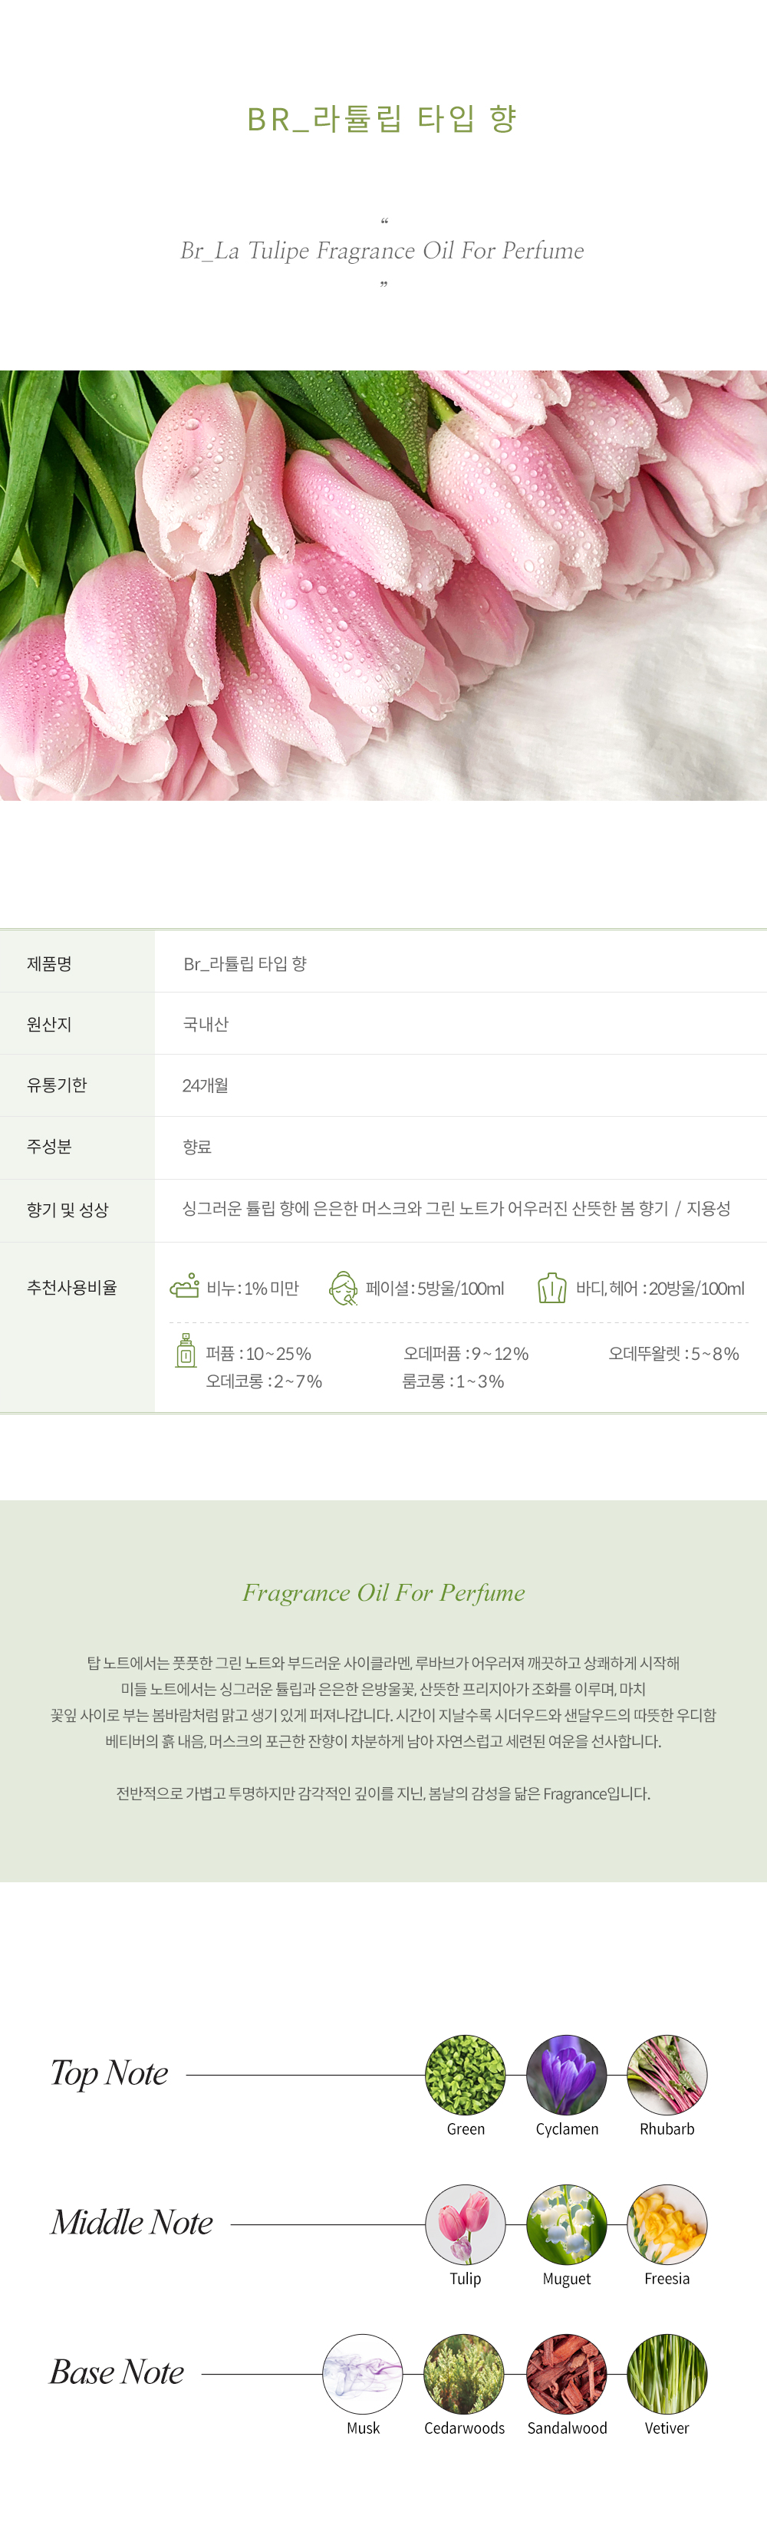Click the Top Note heading

[x=109, y=2072]
